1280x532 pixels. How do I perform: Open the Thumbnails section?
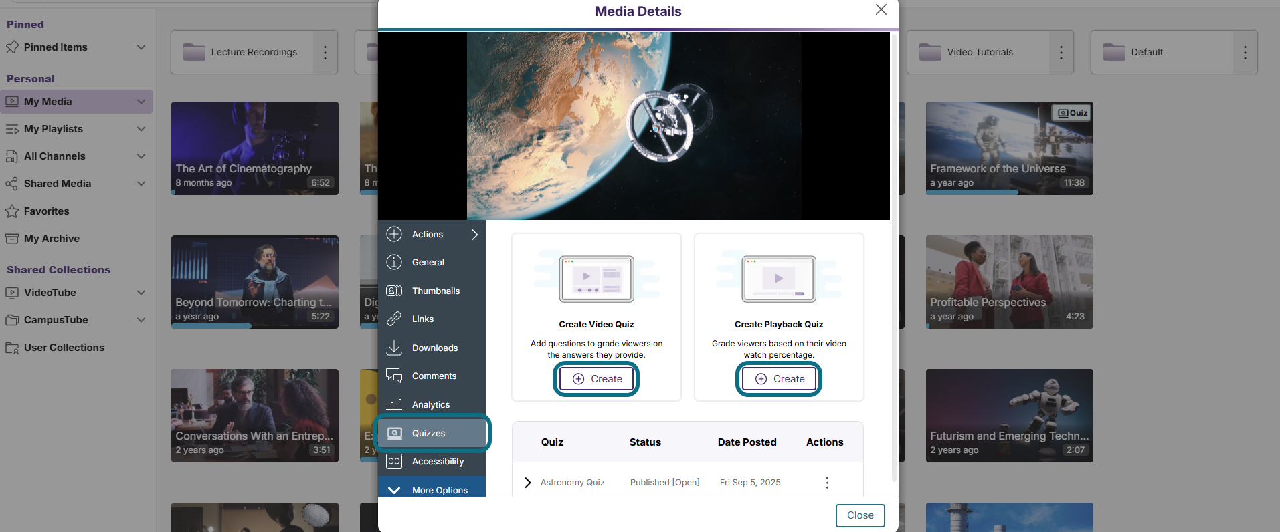432,291
